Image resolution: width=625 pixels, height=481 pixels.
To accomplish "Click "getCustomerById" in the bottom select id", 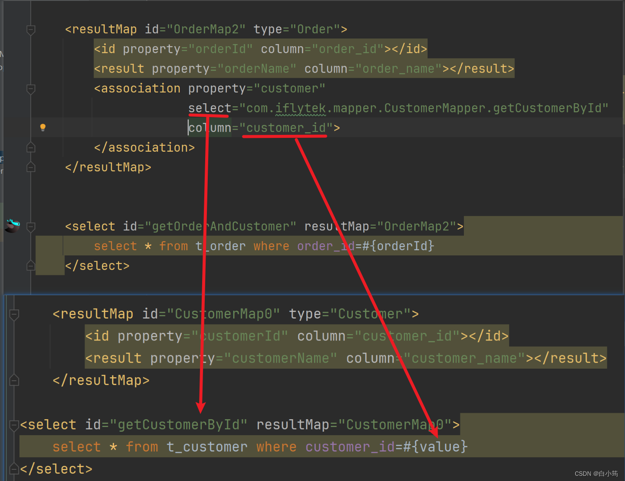I will click(x=178, y=425).
